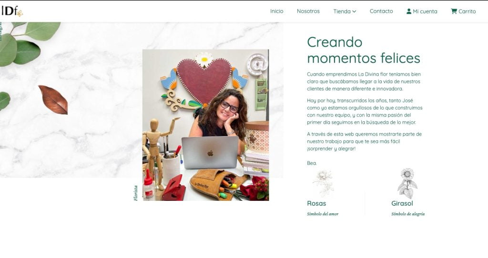
Task: Click the brown leaf decoration
Action: pos(53,100)
